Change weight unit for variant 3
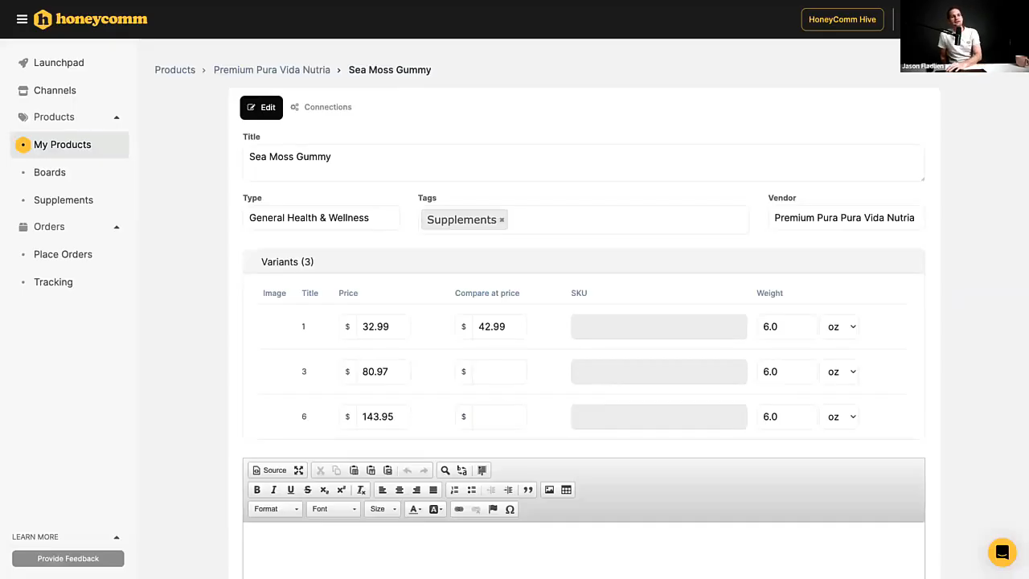Viewport: 1029px width, 579px height. coord(839,372)
